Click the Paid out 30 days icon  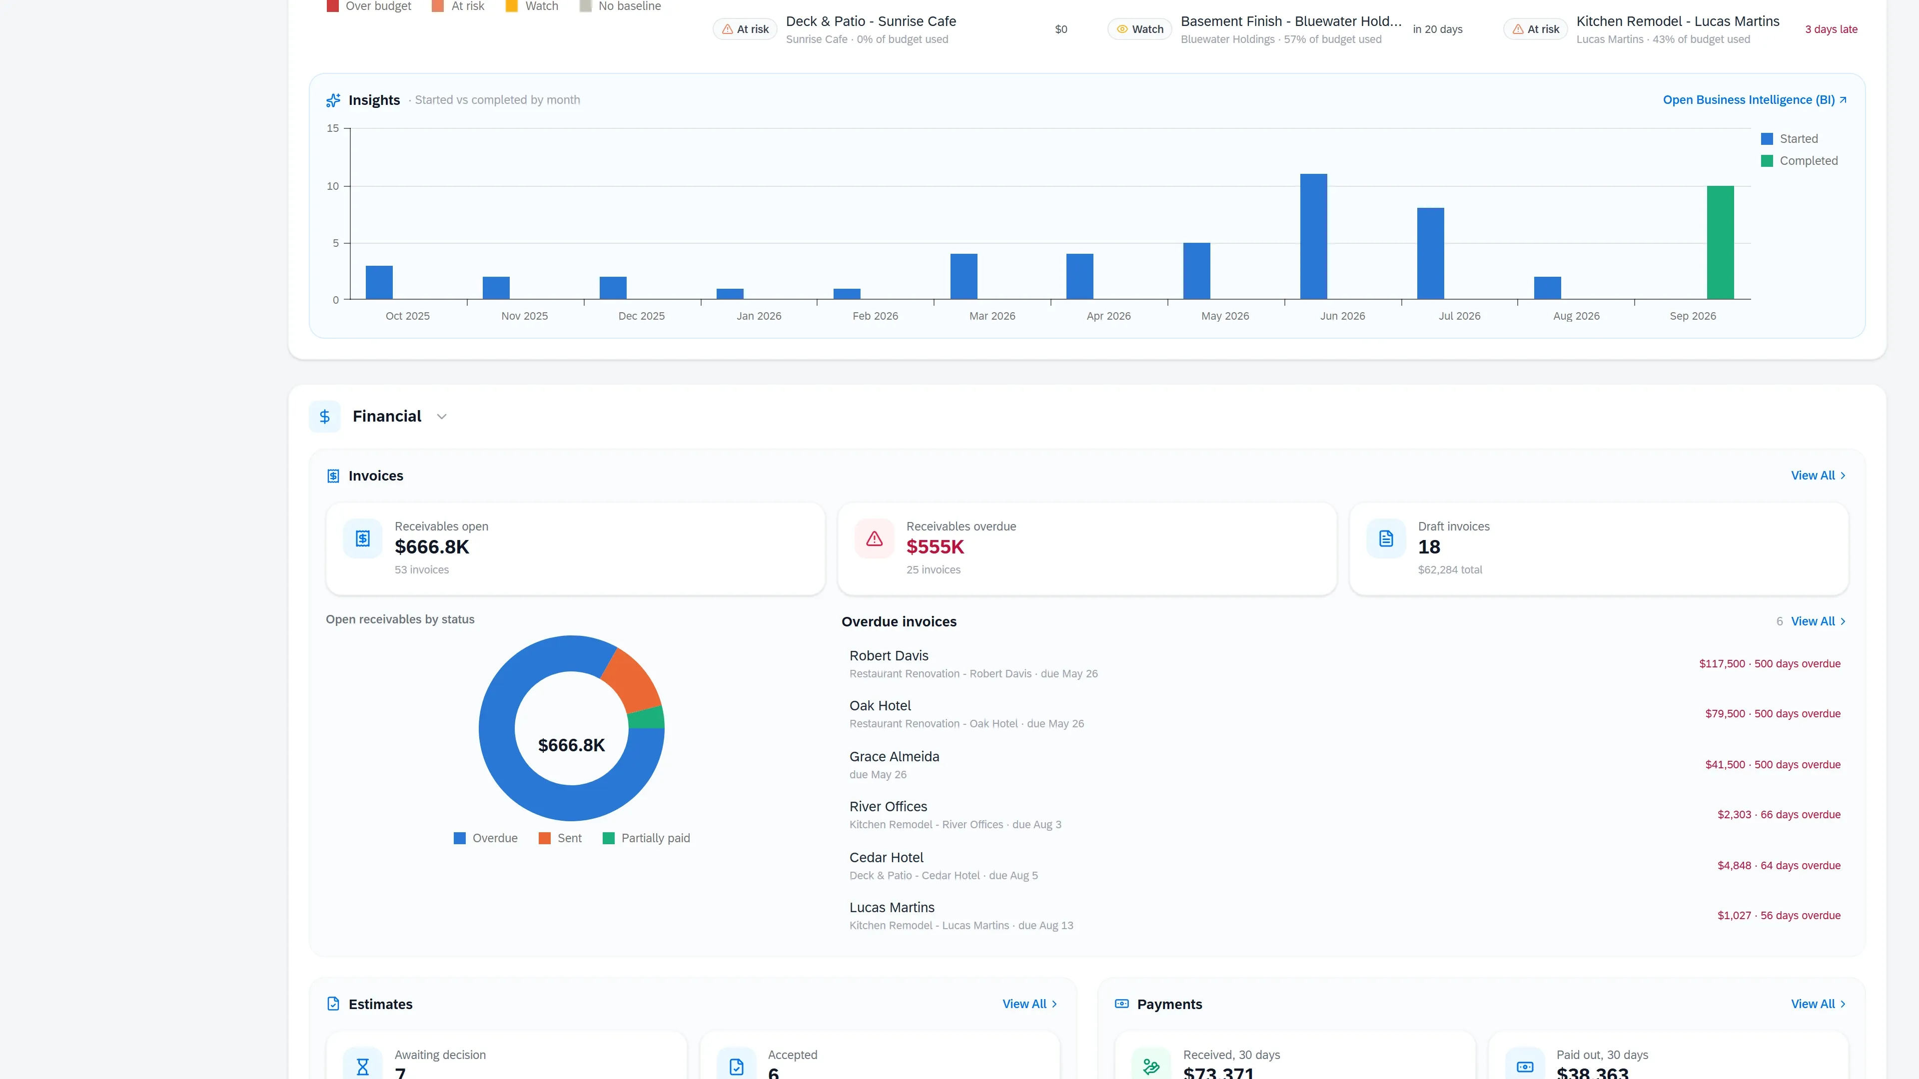tap(1525, 1067)
